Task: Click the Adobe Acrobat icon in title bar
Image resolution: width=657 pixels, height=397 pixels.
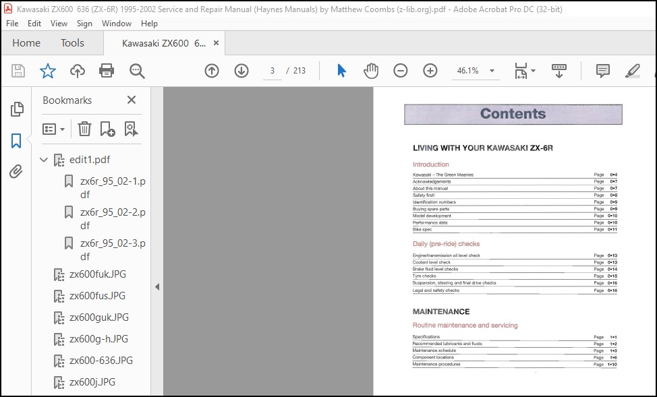Action: point(8,9)
